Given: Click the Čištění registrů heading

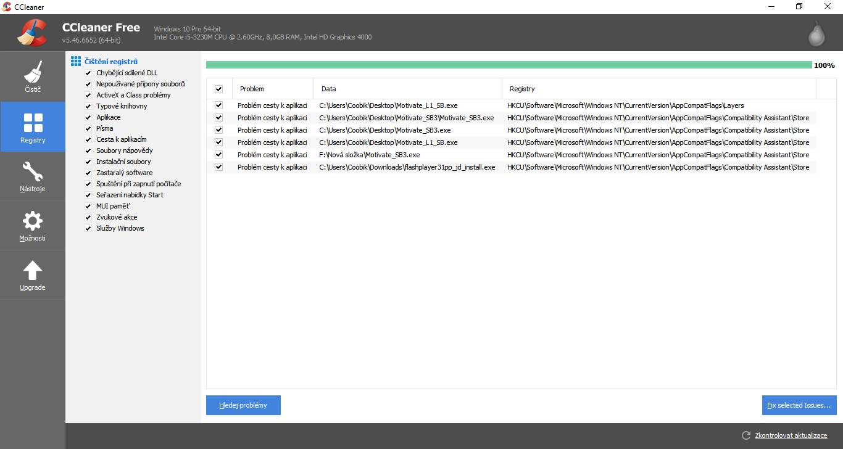Looking at the screenshot, I should tap(111, 62).
